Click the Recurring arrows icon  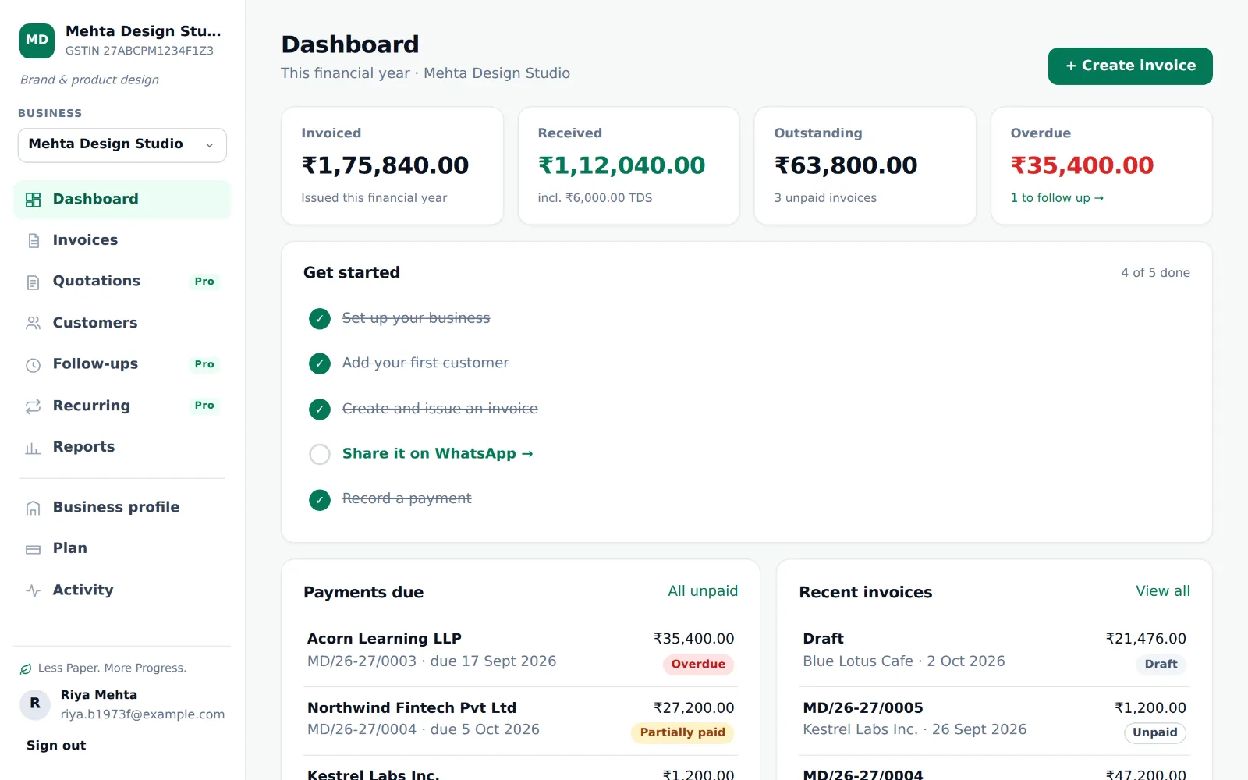33,406
